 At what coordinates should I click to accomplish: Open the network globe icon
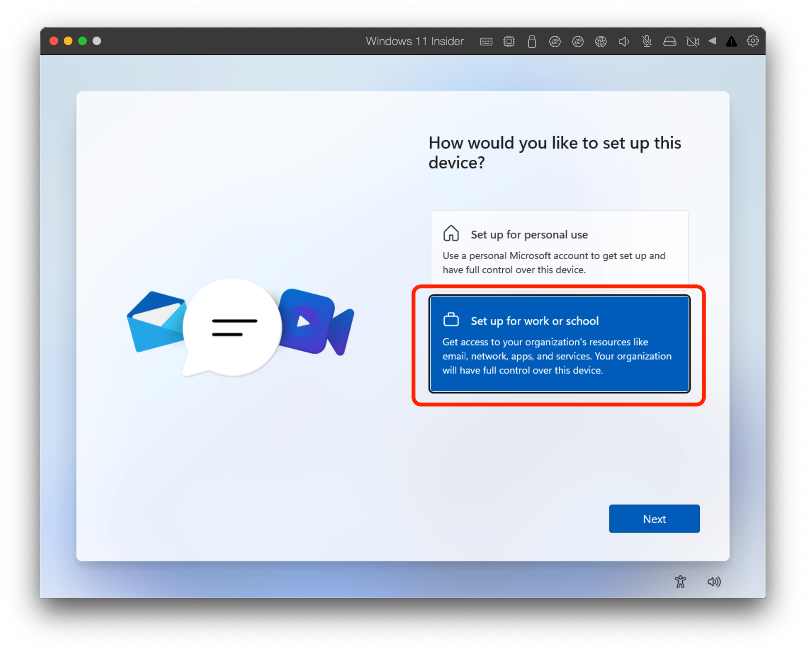pos(601,41)
